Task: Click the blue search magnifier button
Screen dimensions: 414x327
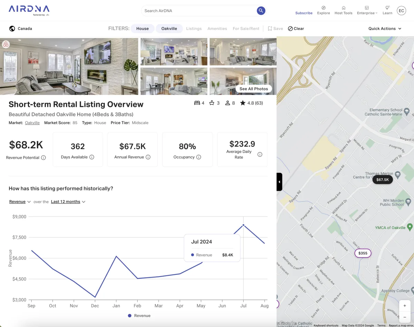Action: 261,11
